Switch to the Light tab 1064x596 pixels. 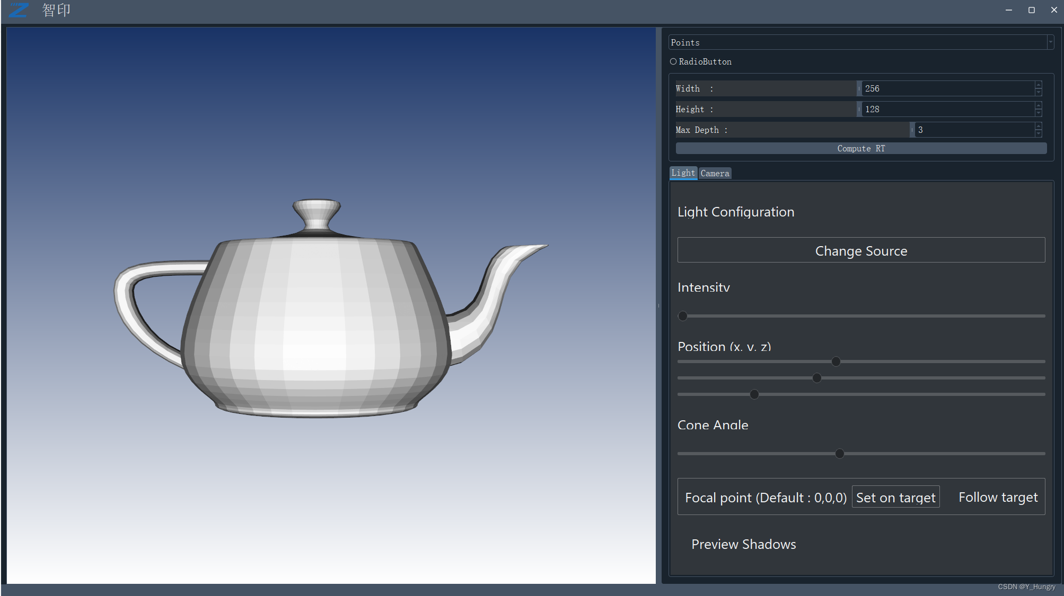pos(683,173)
